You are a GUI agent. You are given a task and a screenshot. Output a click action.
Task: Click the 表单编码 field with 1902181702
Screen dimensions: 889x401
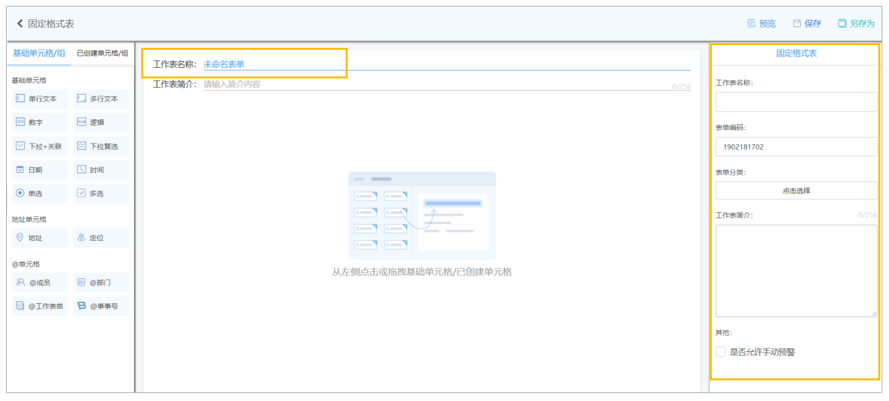point(796,146)
